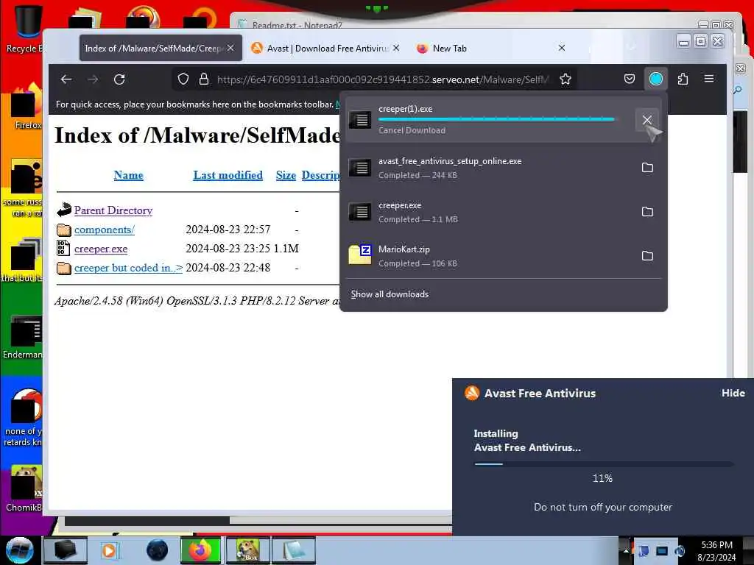The height and width of the screenshot is (565, 754).
Task: Reload the page in Firefox
Action: pos(119,79)
